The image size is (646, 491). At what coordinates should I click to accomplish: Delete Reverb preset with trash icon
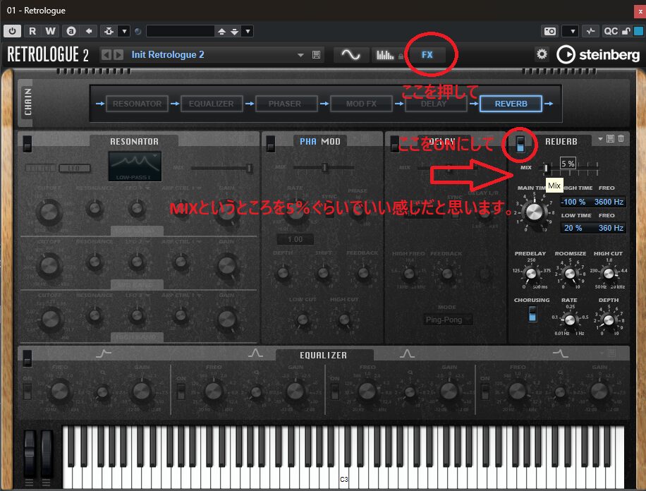(621, 139)
